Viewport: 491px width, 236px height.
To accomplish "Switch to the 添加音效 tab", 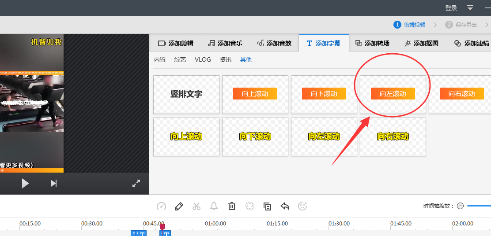I will [274, 43].
